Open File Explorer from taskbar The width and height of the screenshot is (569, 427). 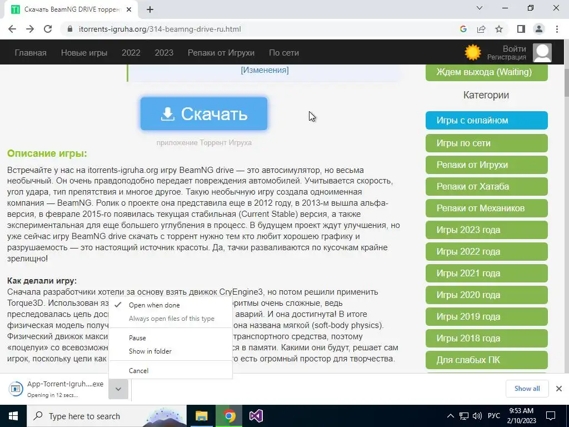(201, 416)
